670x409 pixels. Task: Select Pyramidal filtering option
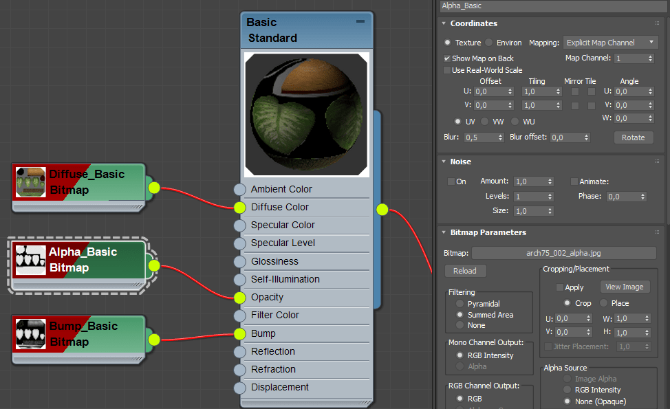460,304
